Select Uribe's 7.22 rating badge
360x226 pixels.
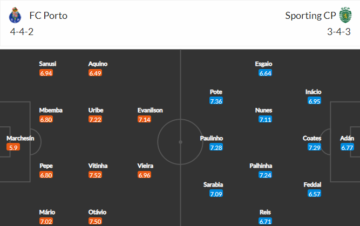click(x=96, y=119)
